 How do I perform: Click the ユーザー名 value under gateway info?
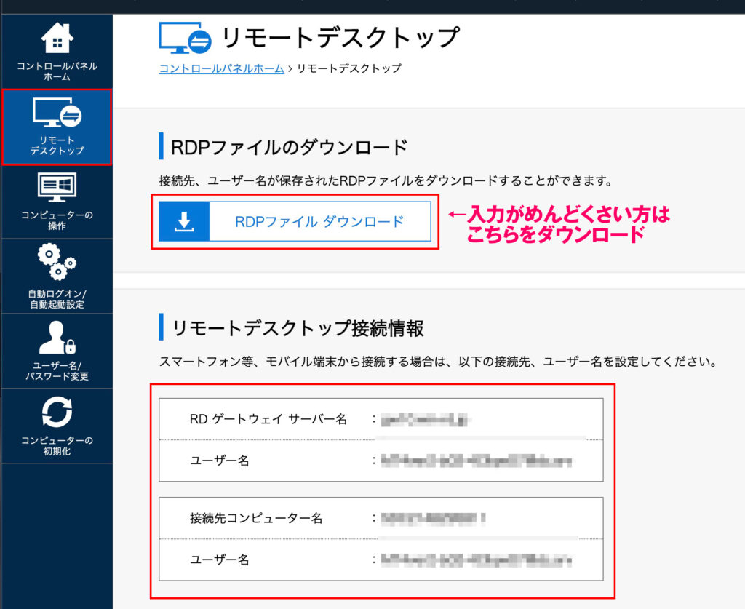pyautogui.click(x=473, y=459)
